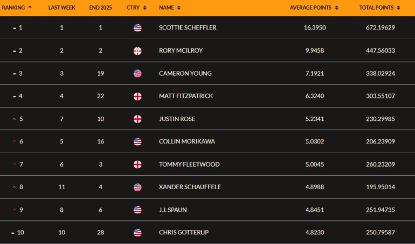Click green up arrow beside rank 8

point(15,187)
